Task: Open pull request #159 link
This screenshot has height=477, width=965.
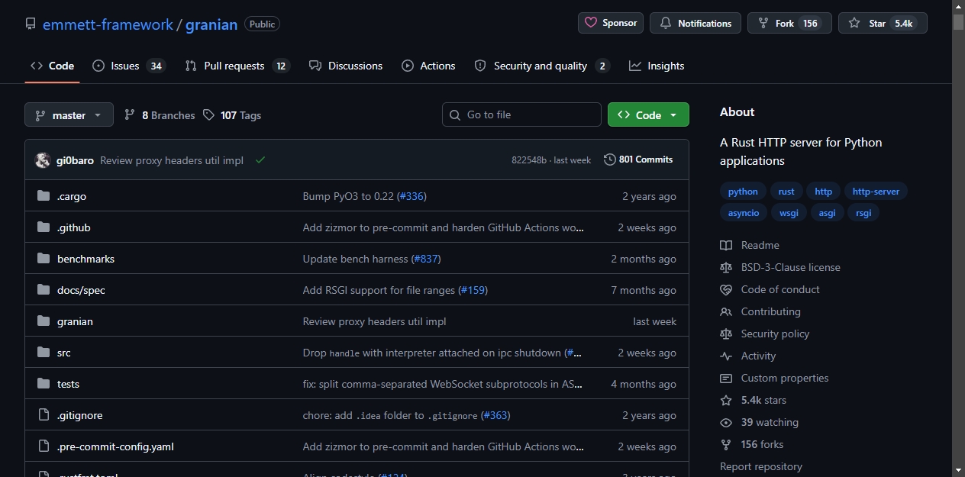Action: [473, 290]
